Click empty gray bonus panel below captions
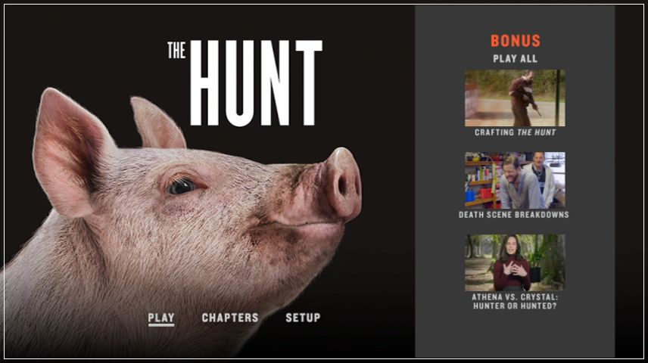The image size is (648, 363). [x=515, y=334]
